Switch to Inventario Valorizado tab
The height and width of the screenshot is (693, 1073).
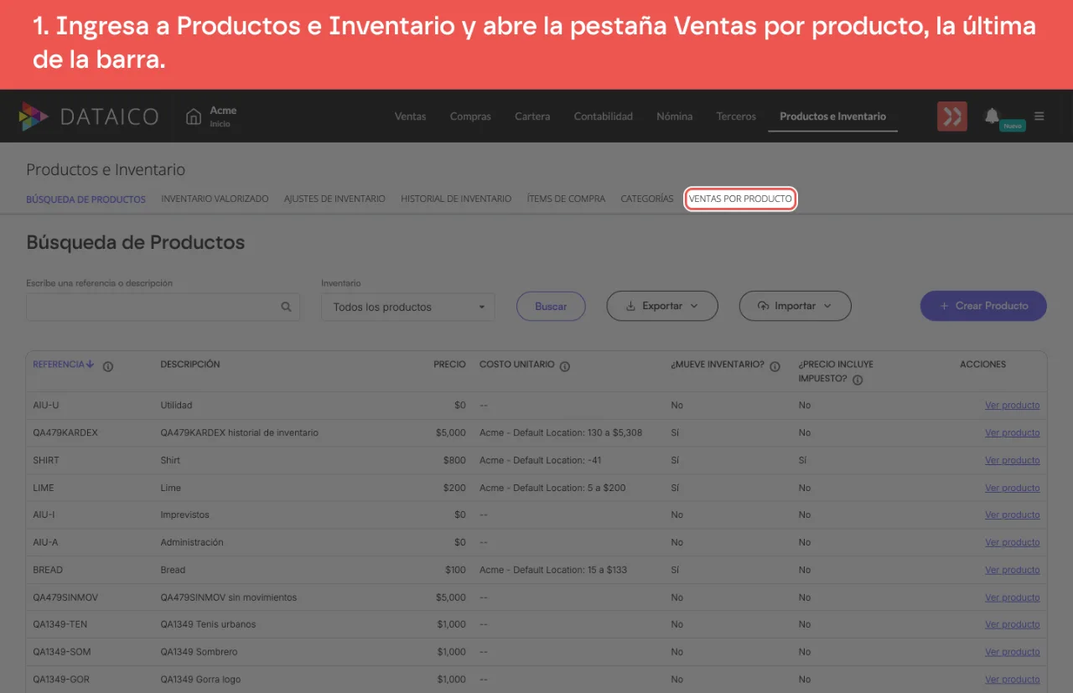point(215,199)
